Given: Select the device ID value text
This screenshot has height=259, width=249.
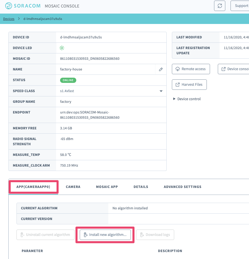Looking at the screenshot, I should pos(81,37).
